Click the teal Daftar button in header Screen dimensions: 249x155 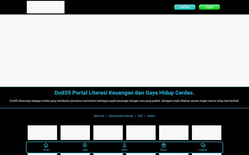185,7
